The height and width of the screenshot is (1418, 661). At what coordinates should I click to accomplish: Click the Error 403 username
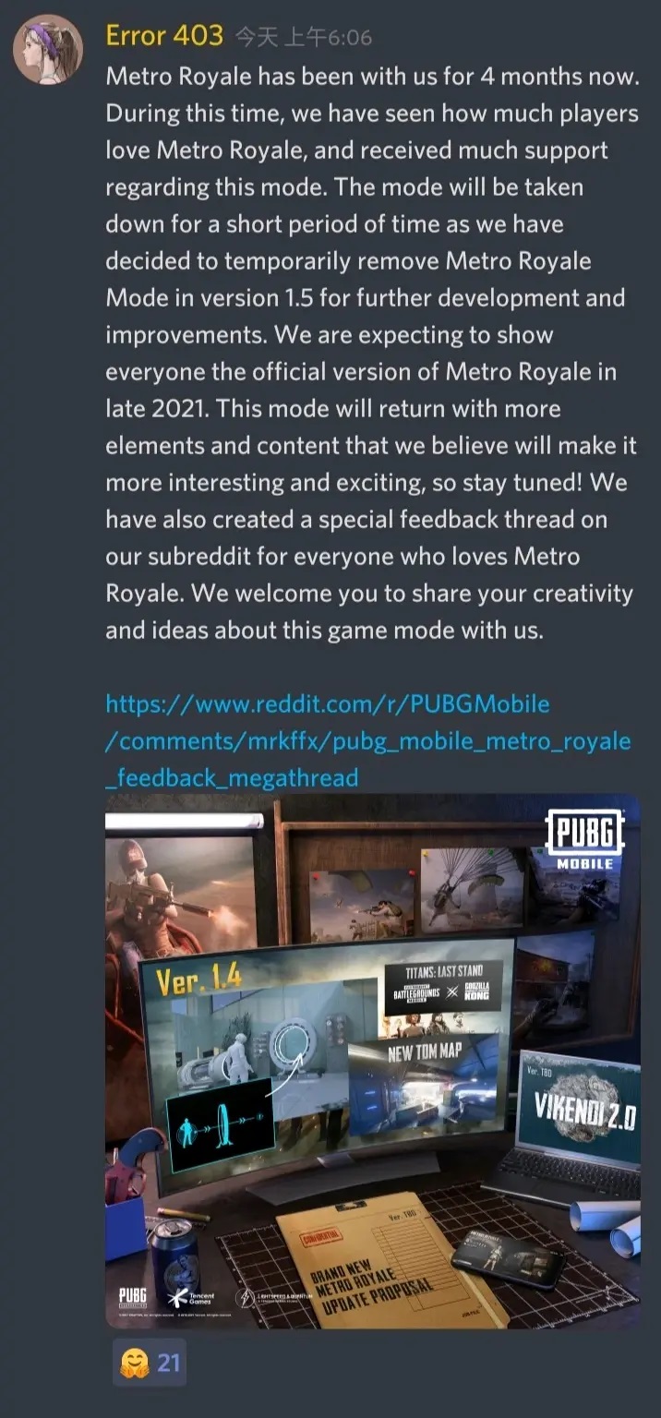click(x=164, y=36)
